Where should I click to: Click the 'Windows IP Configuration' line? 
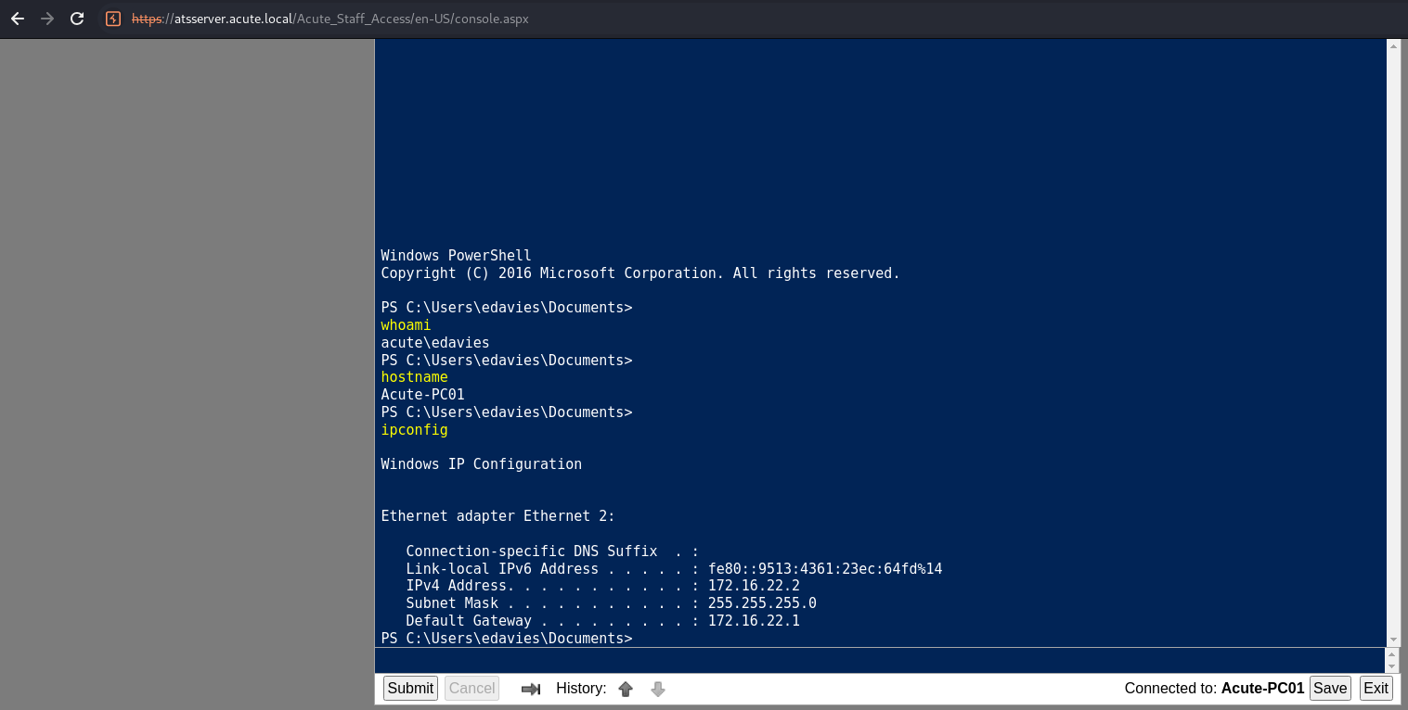point(481,464)
